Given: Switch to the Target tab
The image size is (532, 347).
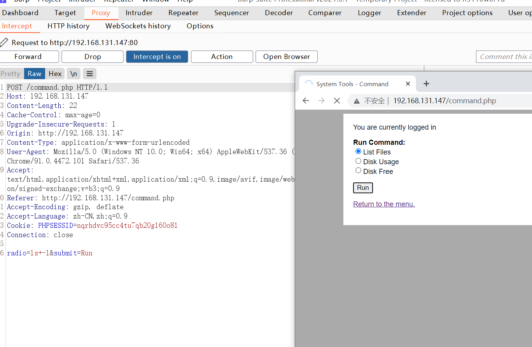Looking at the screenshot, I should [65, 13].
